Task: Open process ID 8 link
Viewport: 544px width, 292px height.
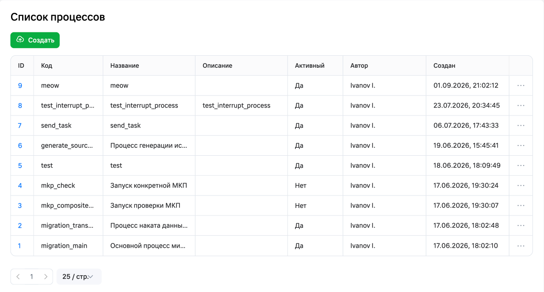Action: [20, 105]
